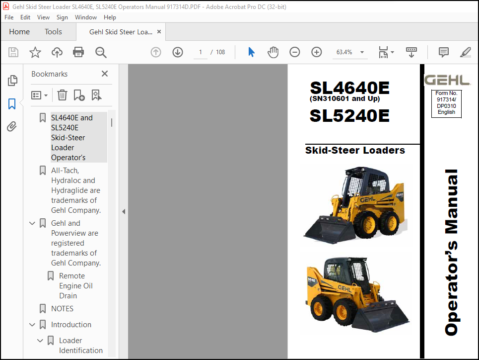Add a new bookmark
The height and width of the screenshot is (360, 479).
[79, 95]
